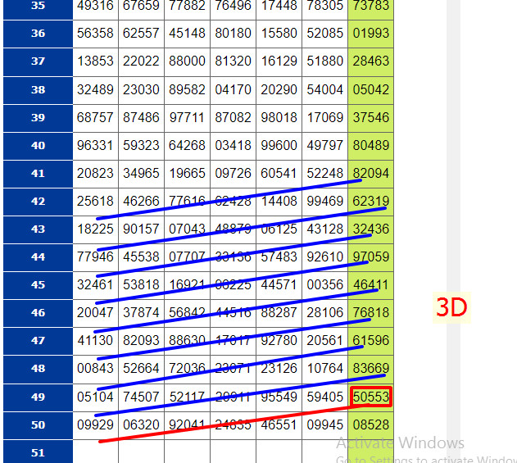This screenshot has height=463, width=517.
Task: Click the red 3D label
Action: pyautogui.click(x=451, y=307)
